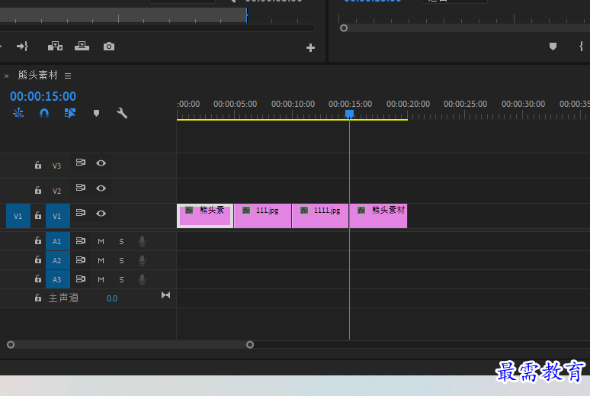Select the 熊头素材 sequence tab
The image size is (590, 396).
[37, 76]
